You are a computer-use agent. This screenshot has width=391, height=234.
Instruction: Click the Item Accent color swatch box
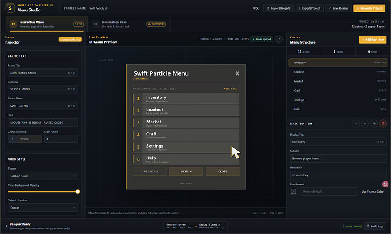point(294,192)
